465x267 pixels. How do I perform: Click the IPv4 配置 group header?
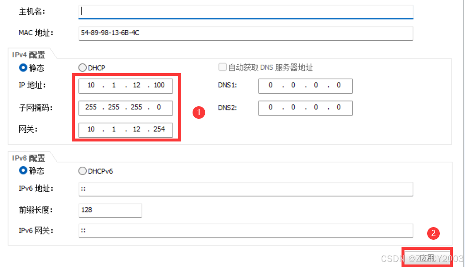click(x=29, y=54)
